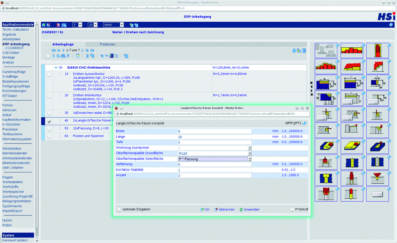Click the Verfahrweg input field
Screen dimensions: 397x243
pos(214,164)
